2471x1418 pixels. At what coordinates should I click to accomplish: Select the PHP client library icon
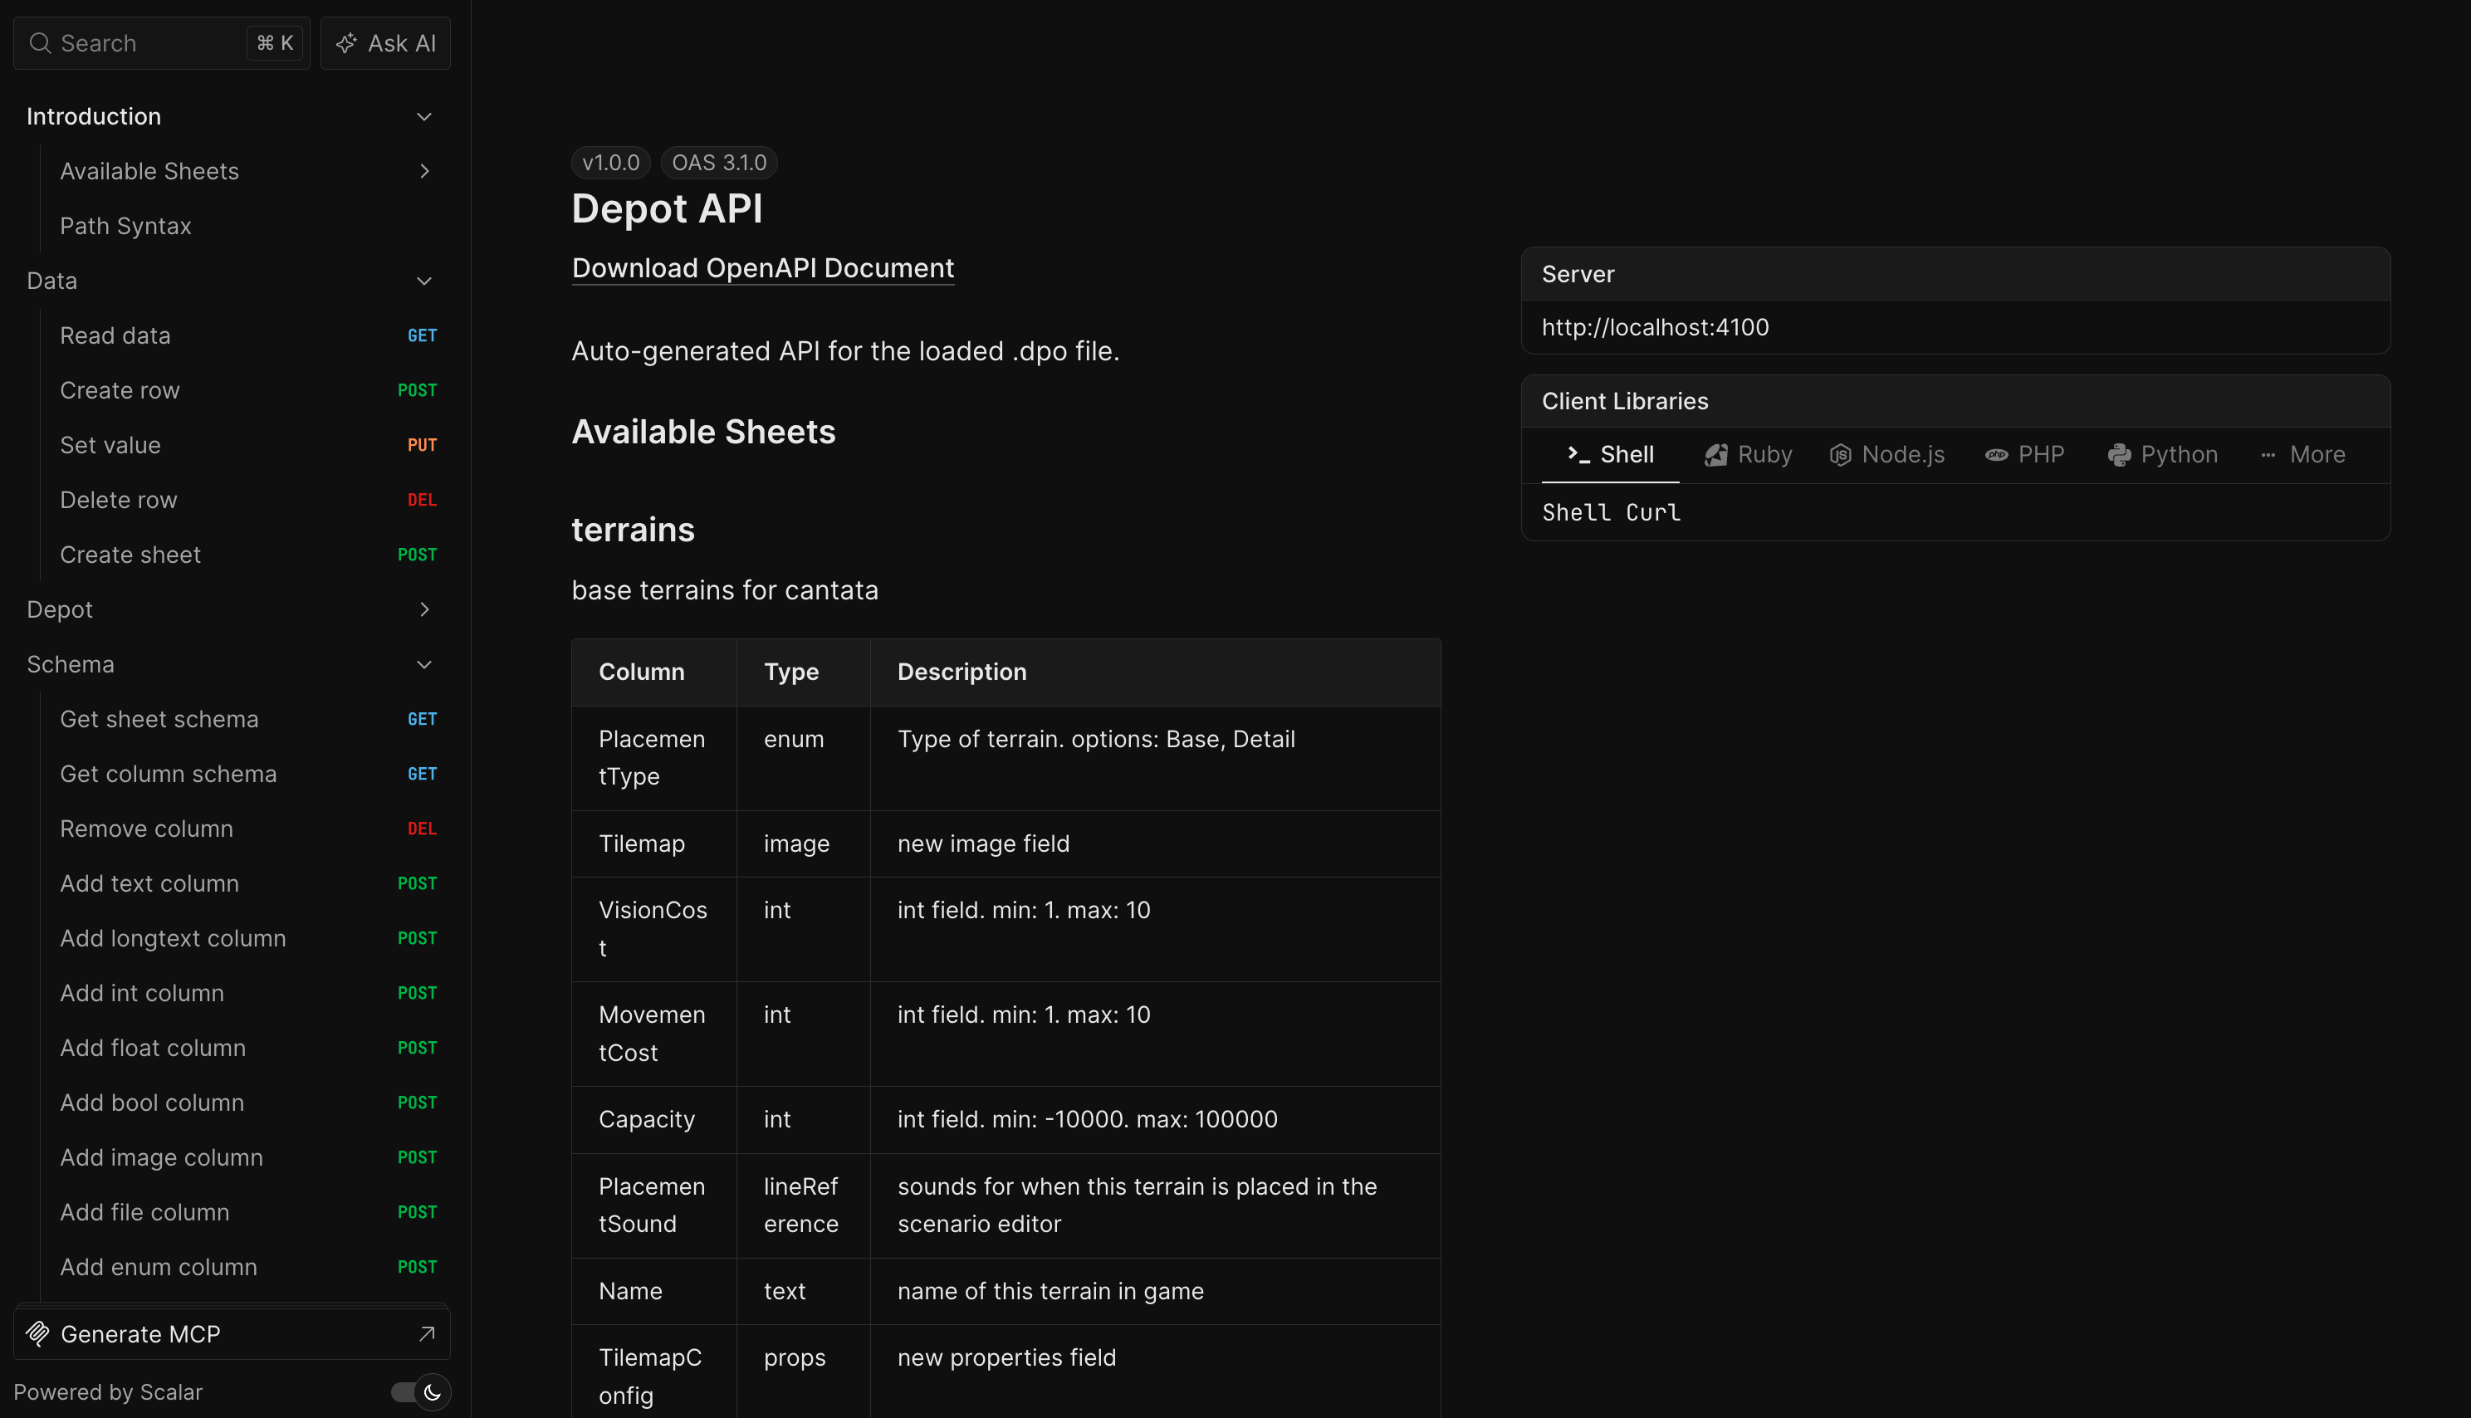(1996, 455)
